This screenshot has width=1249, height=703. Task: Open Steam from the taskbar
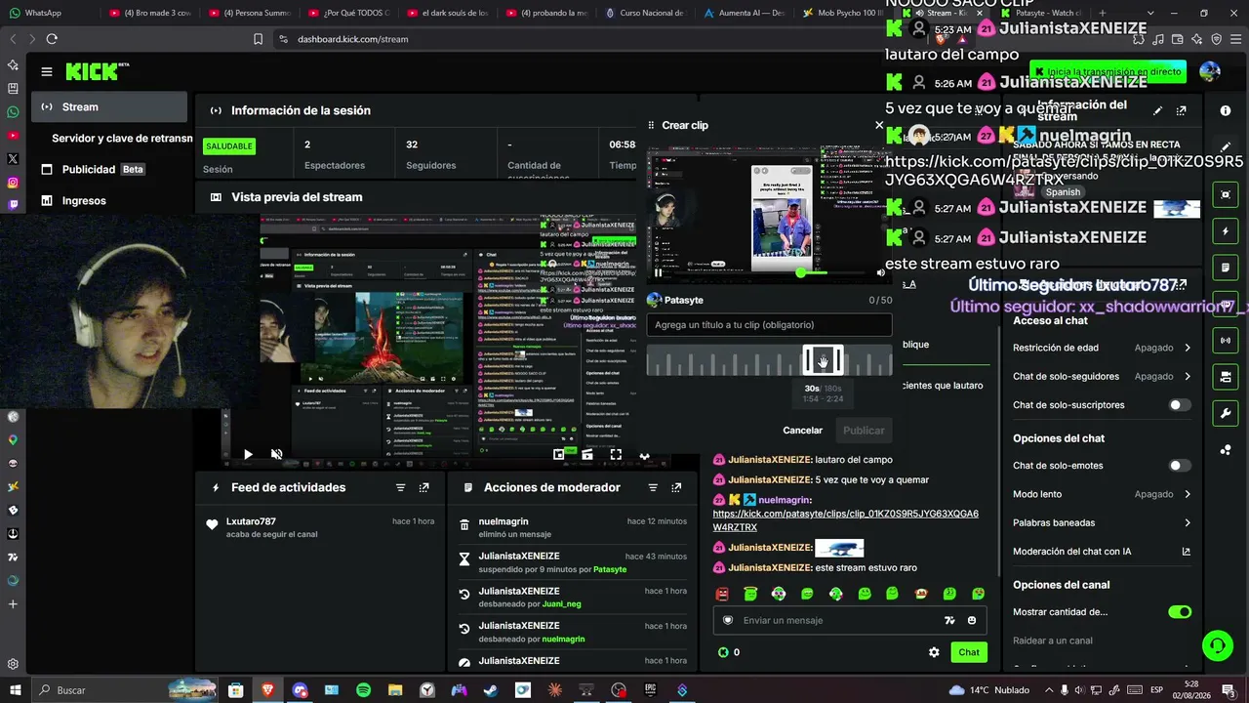pyautogui.click(x=491, y=690)
